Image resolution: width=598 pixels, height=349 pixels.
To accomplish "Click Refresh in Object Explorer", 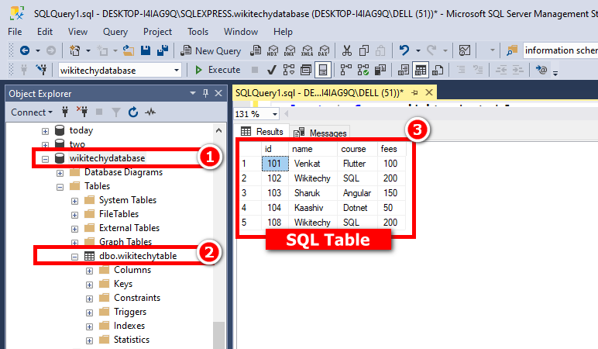I will coord(132,112).
